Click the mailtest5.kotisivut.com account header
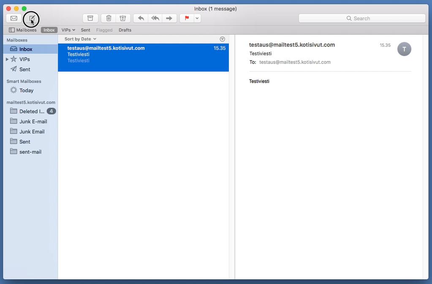The height and width of the screenshot is (284, 432). 31,103
